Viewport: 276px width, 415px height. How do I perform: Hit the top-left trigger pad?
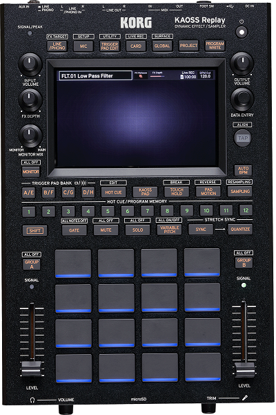click(x=73, y=263)
